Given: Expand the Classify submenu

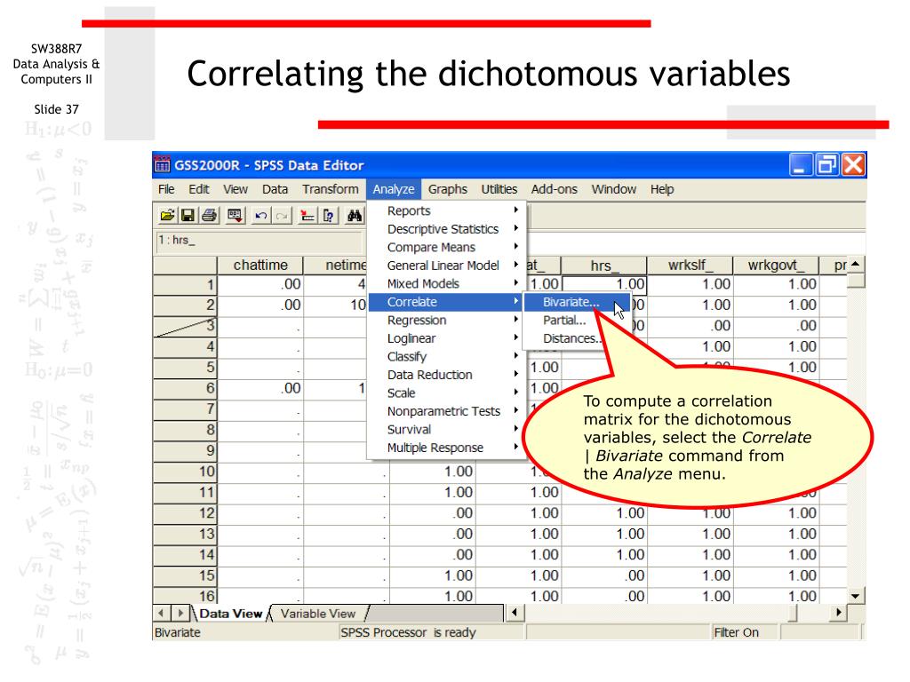Looking at the screenshot, I should tap(447, 357).
